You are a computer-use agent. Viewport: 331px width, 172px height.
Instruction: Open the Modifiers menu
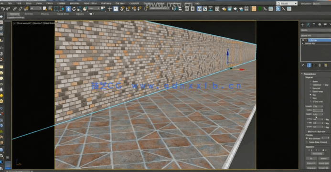[62, 4]
